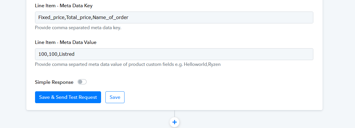This screenshot has width=355, height=128.
Task: Click the meta data value hint text
Action: tap(128, 64)
